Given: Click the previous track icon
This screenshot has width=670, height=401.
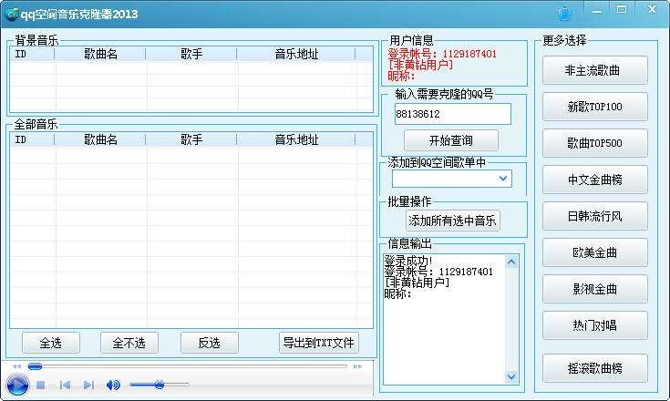Looking at the screenshot, I should coord(65,386).
